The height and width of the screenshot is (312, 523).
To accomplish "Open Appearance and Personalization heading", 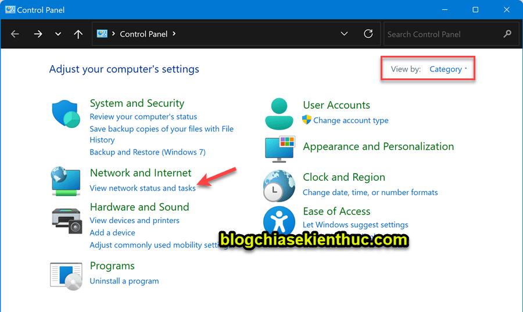I will (x=378, y=146).
